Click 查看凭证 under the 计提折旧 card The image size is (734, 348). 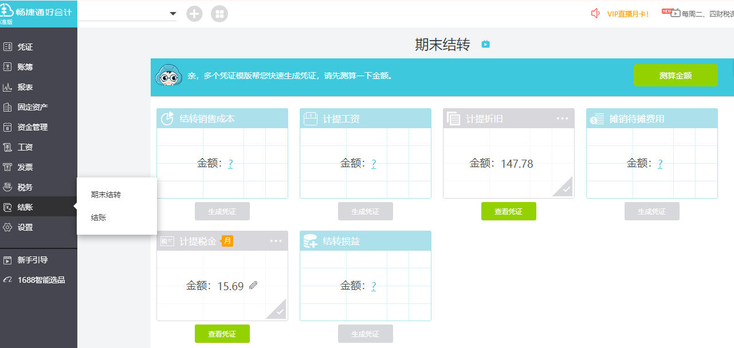tap(508, 211)
